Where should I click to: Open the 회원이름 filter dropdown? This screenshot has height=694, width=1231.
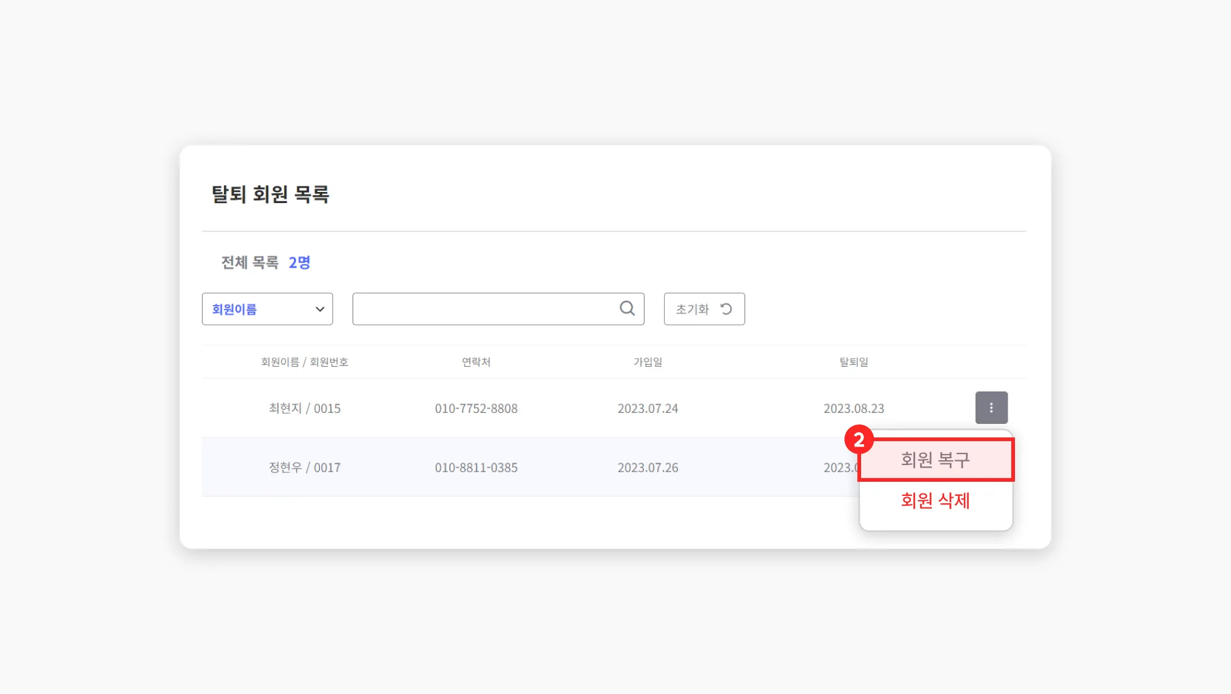[267, 309]
